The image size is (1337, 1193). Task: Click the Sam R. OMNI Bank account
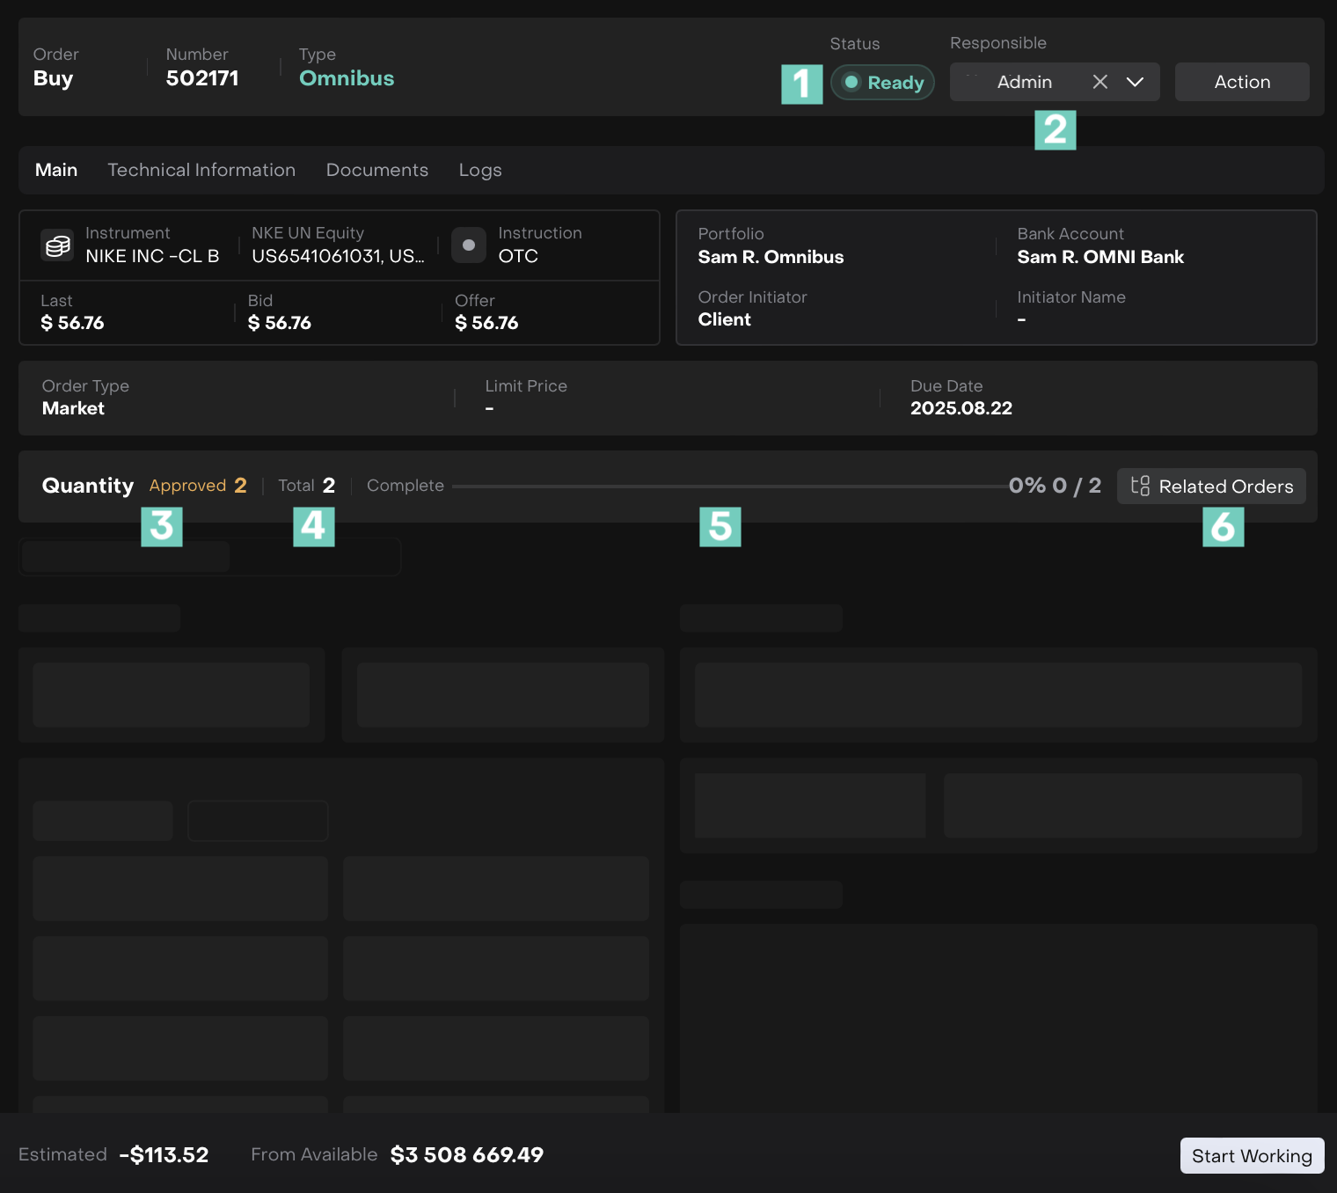(x=1100, y=257)
